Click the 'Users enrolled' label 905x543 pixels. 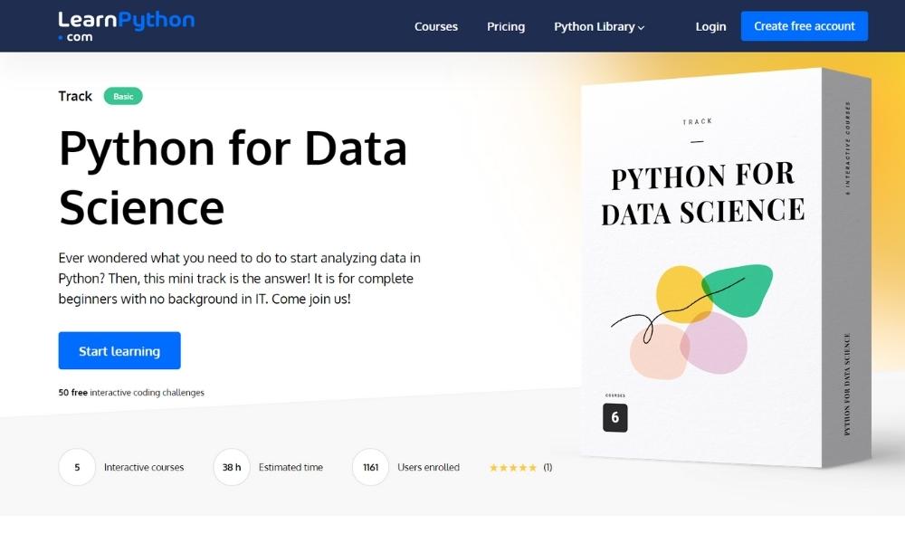(x=428, y=467)
